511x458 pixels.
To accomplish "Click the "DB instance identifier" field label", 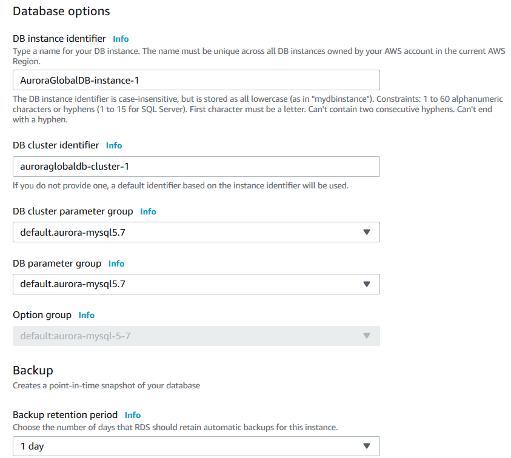I will pyautogui.click(x=59, y=39).
